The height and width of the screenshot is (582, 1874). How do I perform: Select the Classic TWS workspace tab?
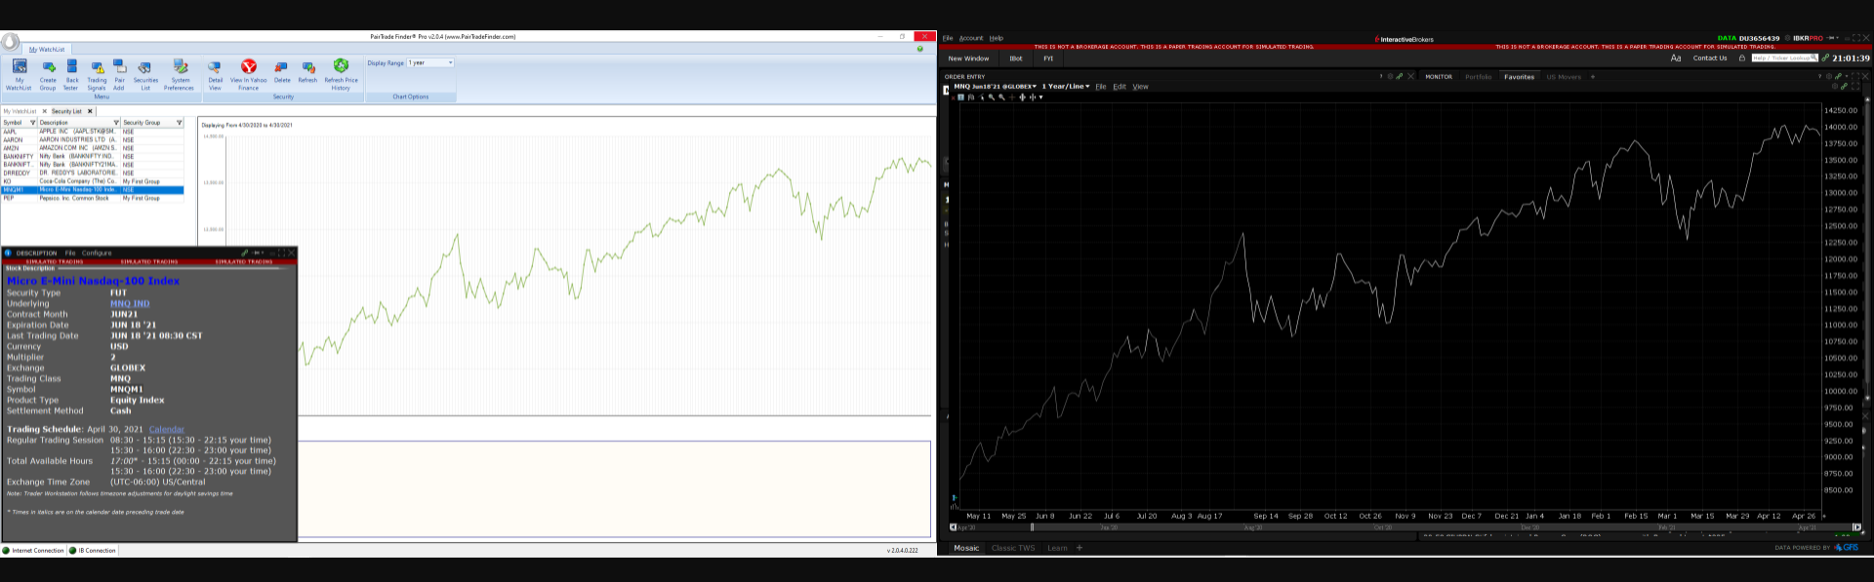click(x=1013, y=548)
